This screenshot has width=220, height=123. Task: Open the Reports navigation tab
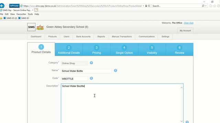[101, 37]
